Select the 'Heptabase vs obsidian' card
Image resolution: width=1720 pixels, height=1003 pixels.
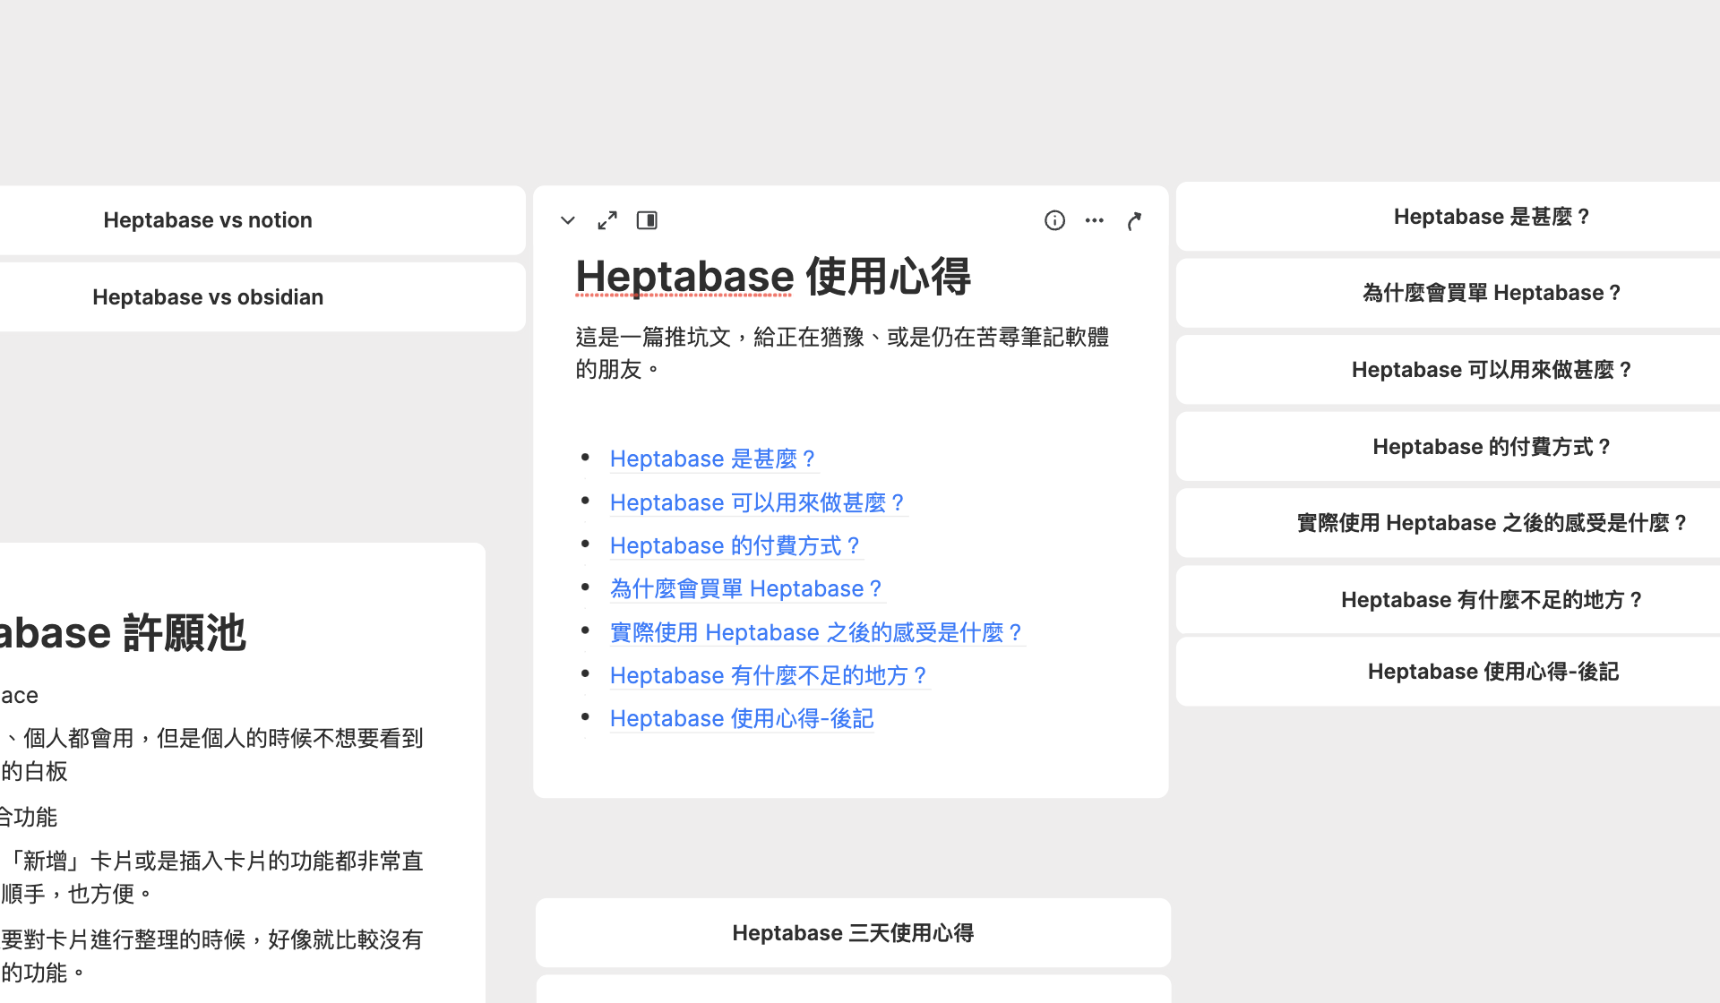[208, 296]
